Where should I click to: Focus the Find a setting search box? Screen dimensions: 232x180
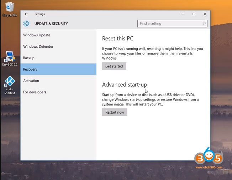click(x=172, y=24)
